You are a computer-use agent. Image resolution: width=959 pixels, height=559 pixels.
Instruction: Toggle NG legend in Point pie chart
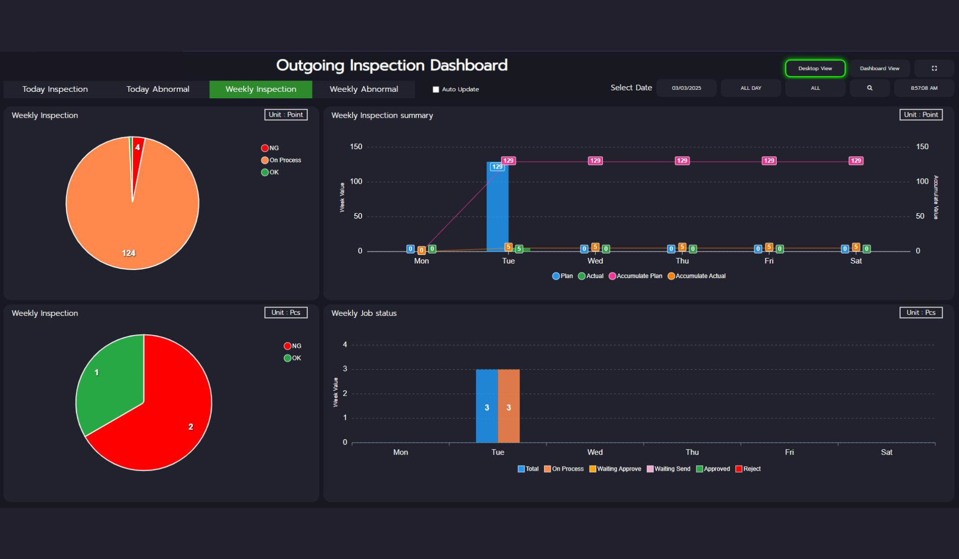tap(265, 148)
